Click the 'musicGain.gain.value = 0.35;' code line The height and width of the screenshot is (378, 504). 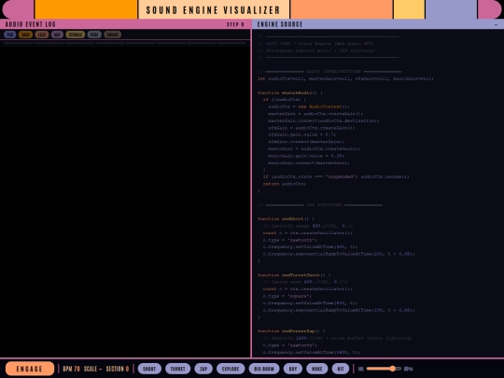pyautogui.click(x=306, y=156)
